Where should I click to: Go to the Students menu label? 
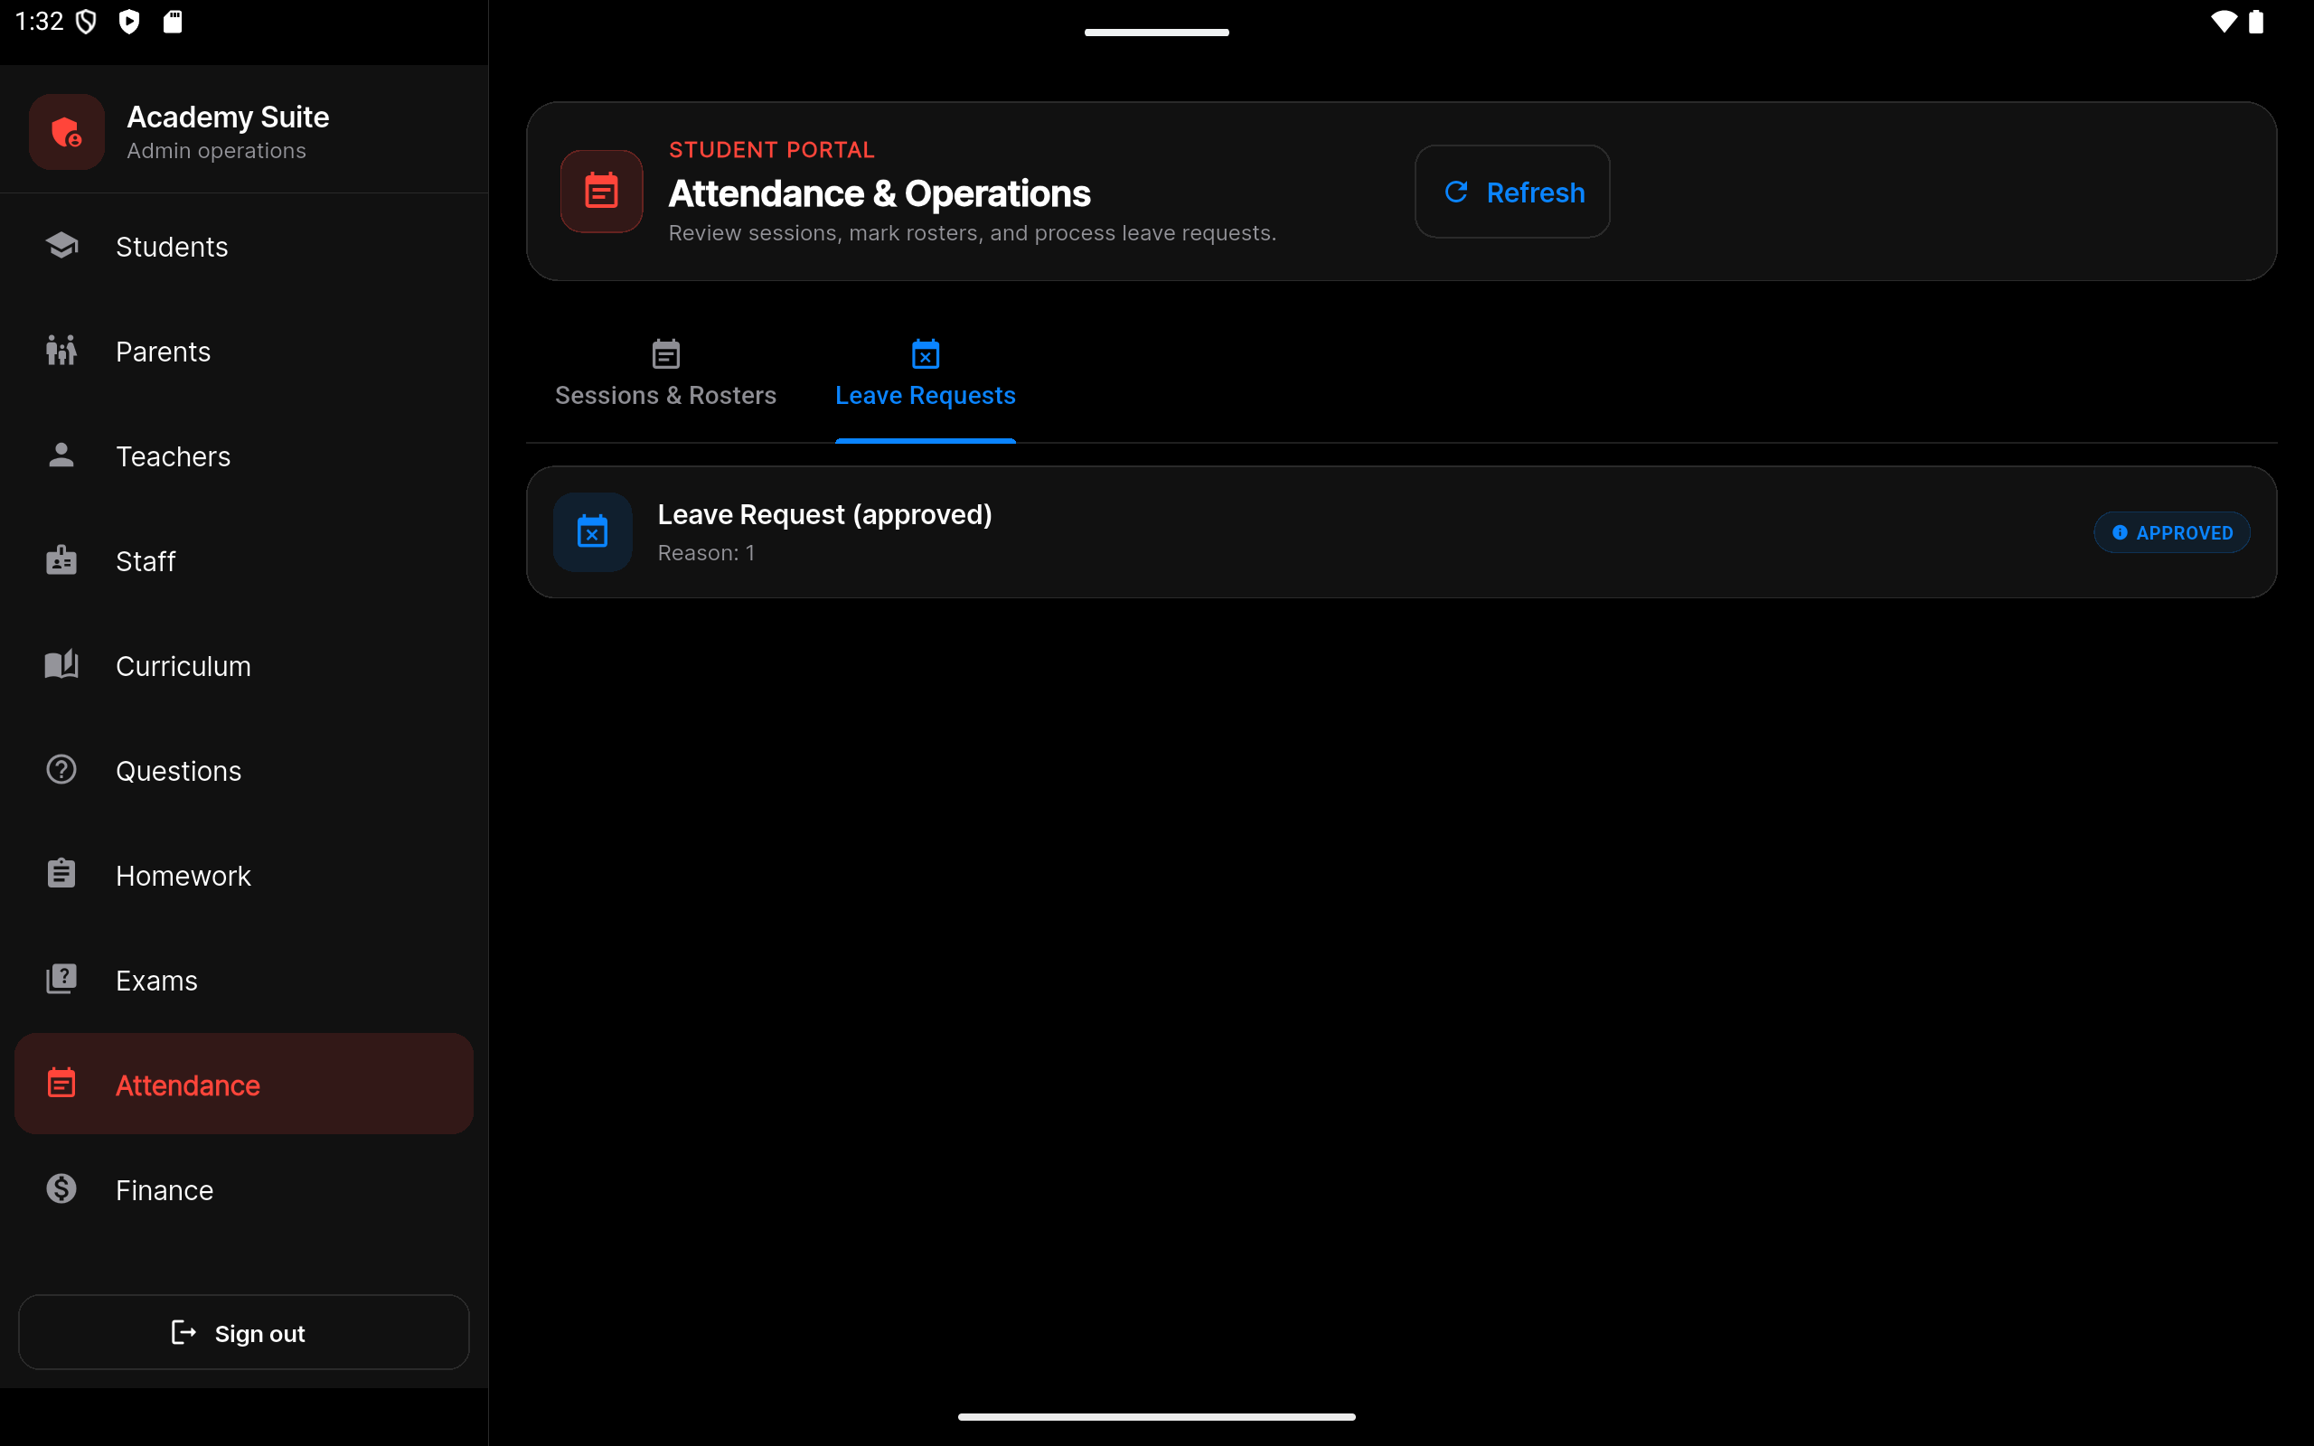[172, 247]
